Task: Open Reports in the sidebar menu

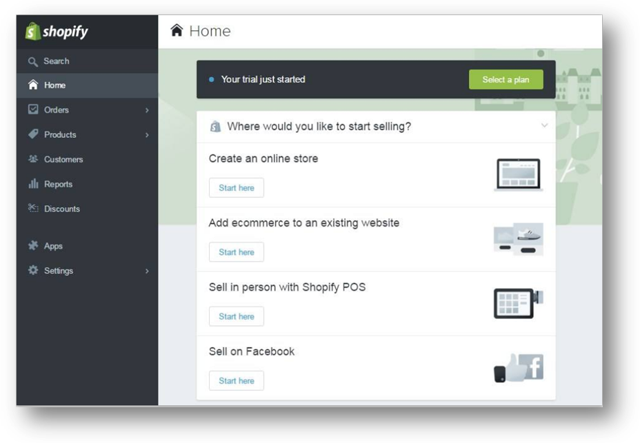Action: pyautogui.click(x=87, y=184)
